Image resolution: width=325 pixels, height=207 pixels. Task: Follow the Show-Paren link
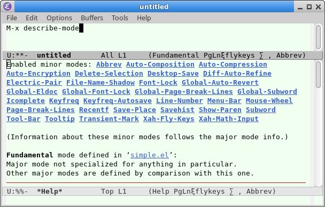pos(220,110)
